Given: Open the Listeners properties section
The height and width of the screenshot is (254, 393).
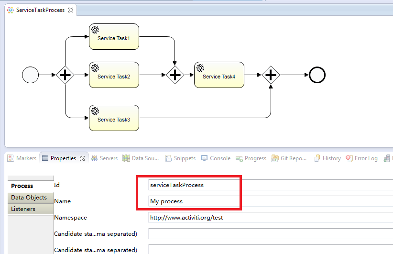Looking at the screenshot, I should 31,209.
